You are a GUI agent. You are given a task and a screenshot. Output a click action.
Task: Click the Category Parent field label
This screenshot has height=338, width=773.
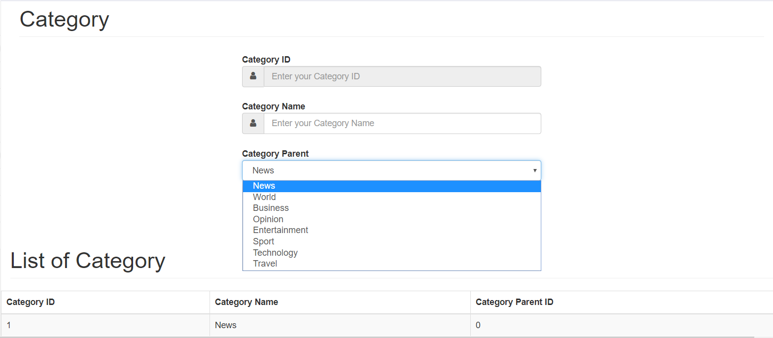click(275, 154)
